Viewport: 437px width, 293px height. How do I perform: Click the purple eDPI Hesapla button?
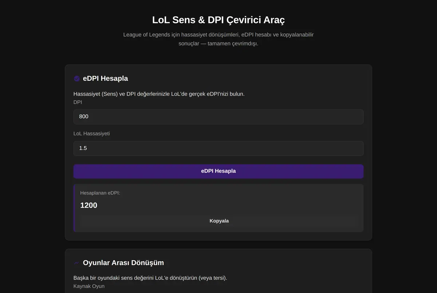tap(219, 171)
